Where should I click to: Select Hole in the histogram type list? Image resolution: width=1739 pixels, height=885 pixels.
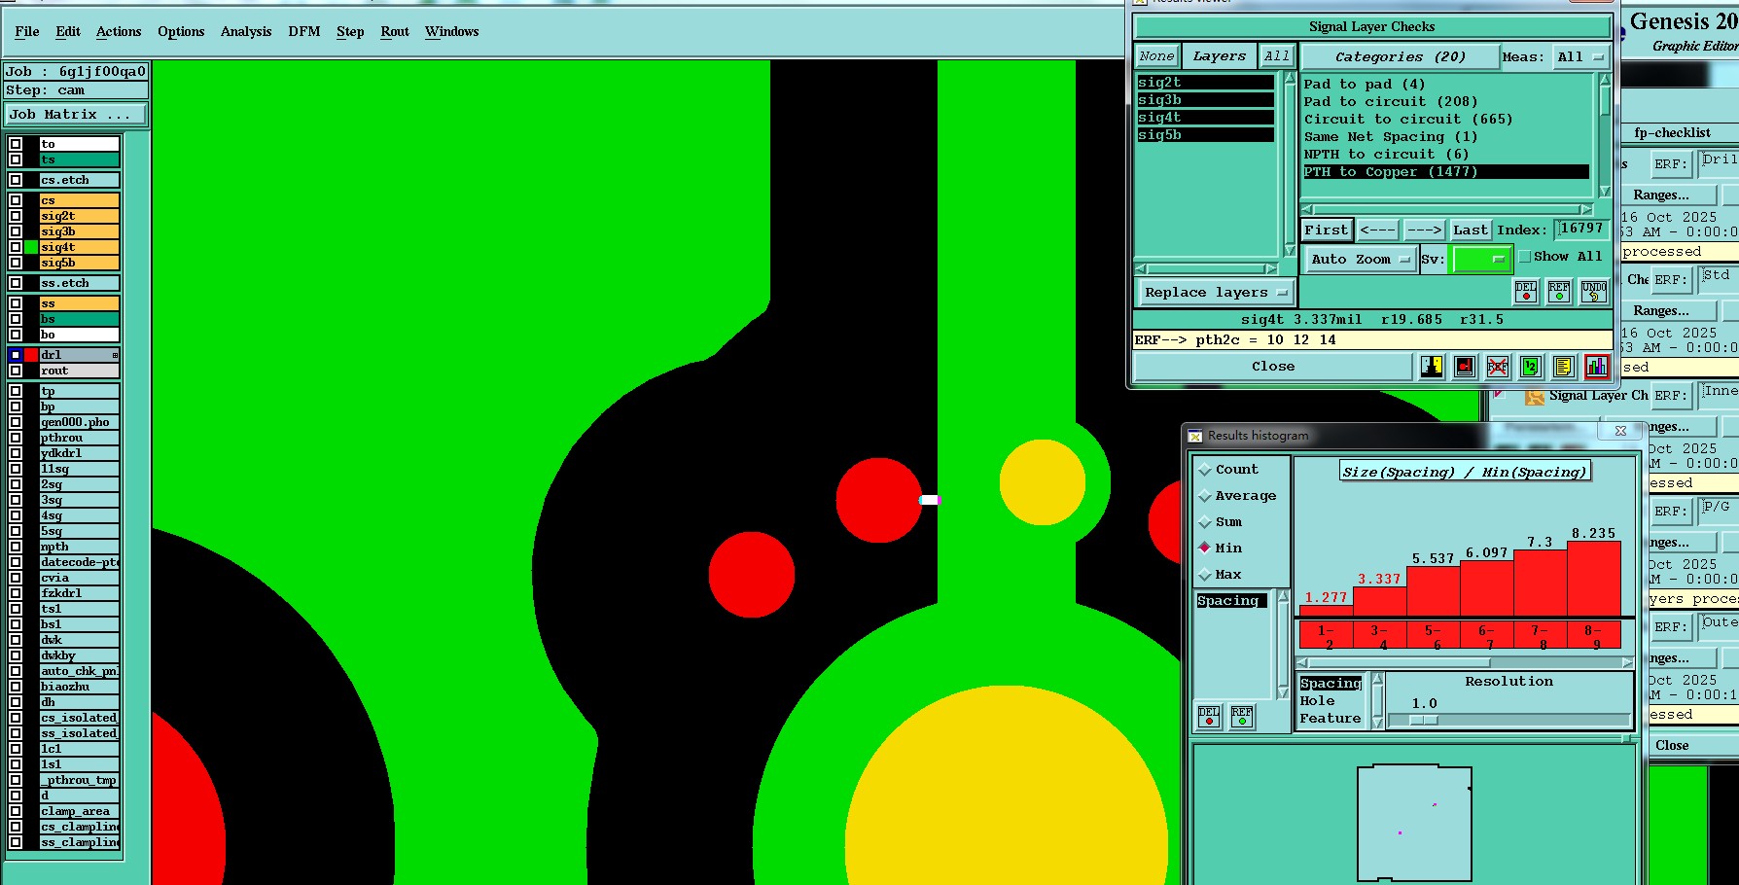point(1318,701)
